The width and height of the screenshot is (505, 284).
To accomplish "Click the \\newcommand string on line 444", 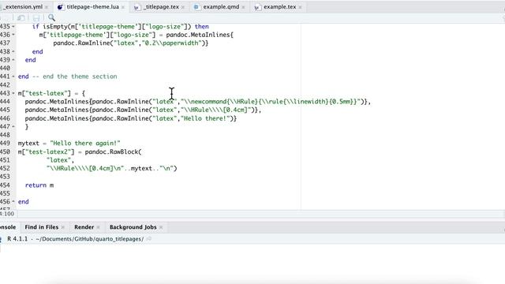I will (x=271, y=102).
